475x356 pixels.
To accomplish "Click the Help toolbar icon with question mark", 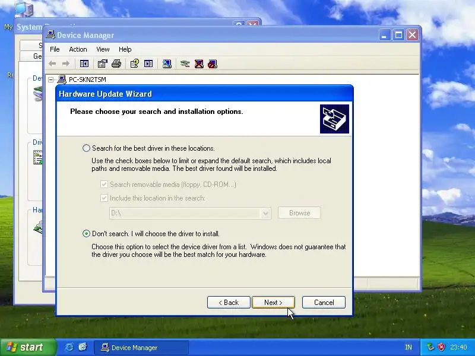I will tap(135, 63).
